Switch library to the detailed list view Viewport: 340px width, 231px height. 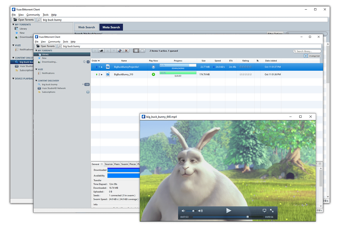point(136,51)
